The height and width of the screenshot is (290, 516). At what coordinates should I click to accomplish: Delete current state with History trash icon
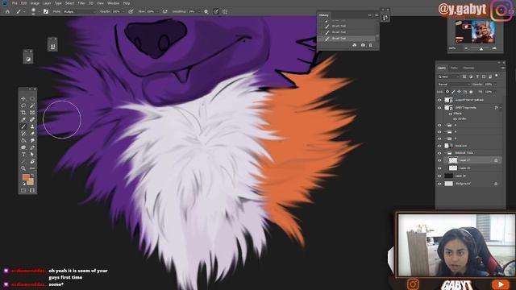(371, 45)
